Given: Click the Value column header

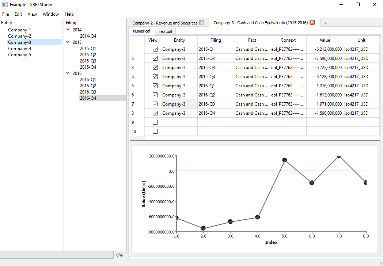Looking at the screenshot, I should (x=325, y=40).
